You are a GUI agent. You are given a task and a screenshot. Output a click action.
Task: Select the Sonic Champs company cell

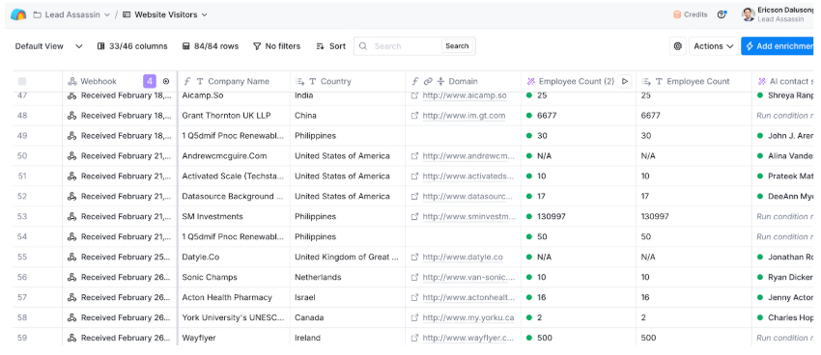[234, 277]
